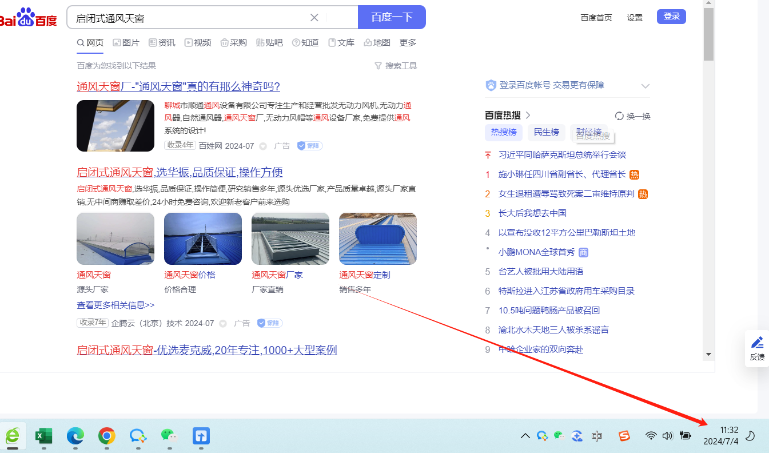Switch to the 资讯 search tab
Image resolution: width=769 pixels, height=453 pixels.
pos(162,42)
